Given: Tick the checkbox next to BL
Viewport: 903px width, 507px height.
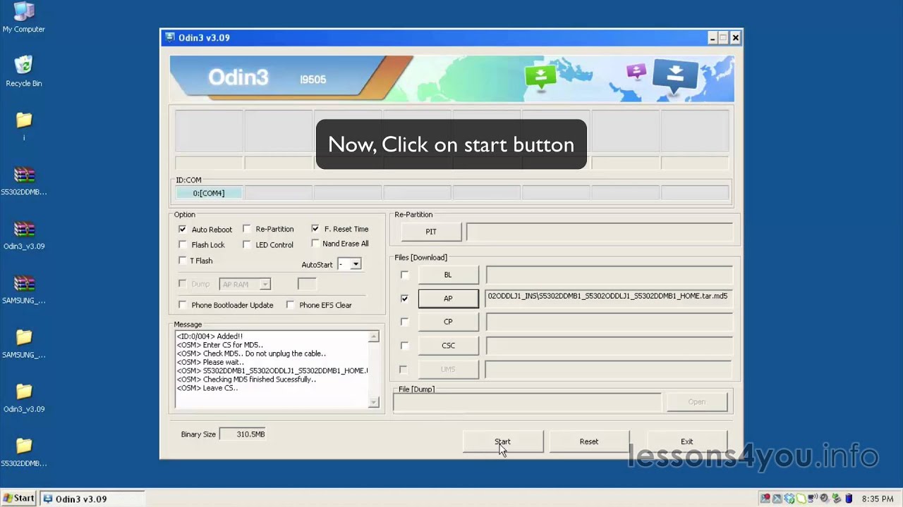Looking at the screenshot, I should click(x=404, y=275).
